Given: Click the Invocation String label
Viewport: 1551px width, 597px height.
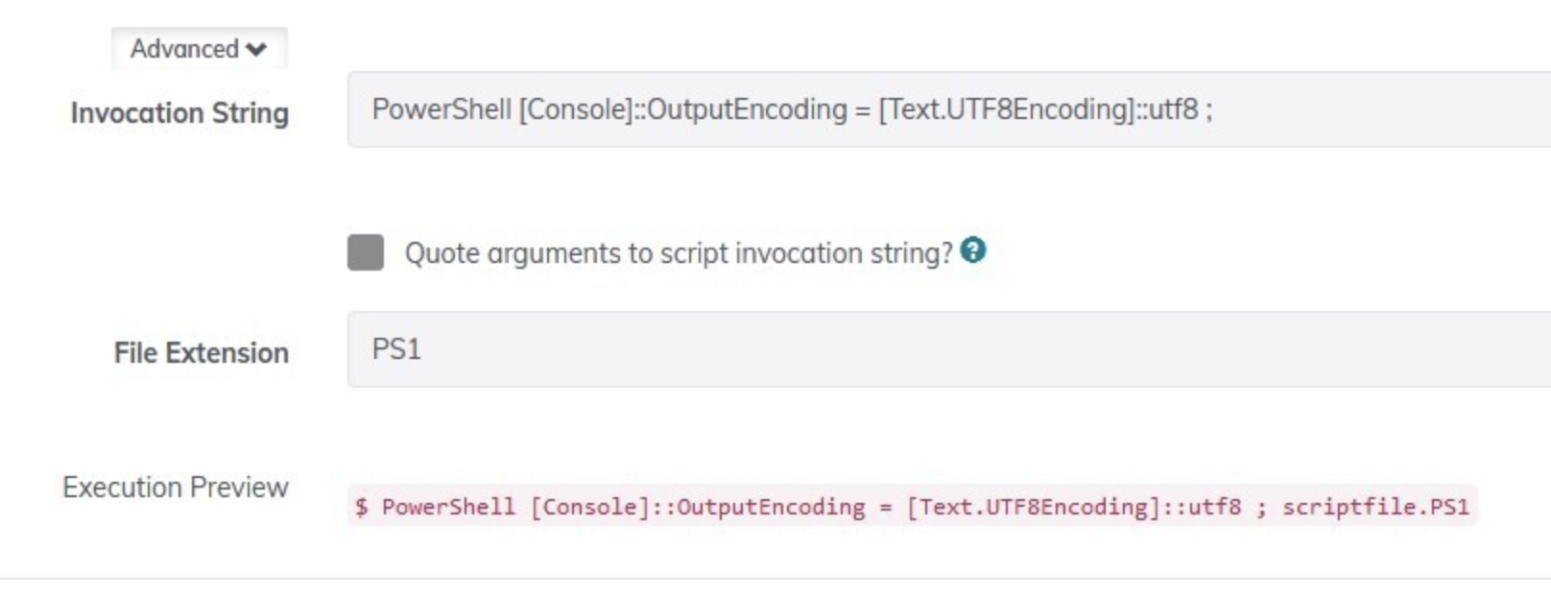Looking at the screenshot, I should pos(179,113).
